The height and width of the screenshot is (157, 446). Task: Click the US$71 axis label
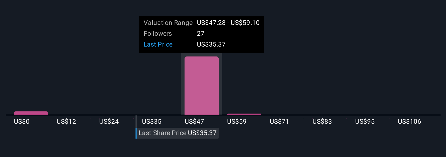[x=279, y=122]
